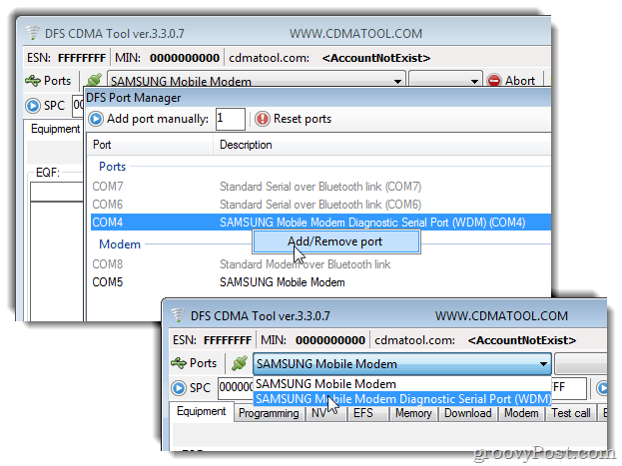Click the Ports button label in upper window
Screen dimensions: 622x466
(x=57, y=81)
